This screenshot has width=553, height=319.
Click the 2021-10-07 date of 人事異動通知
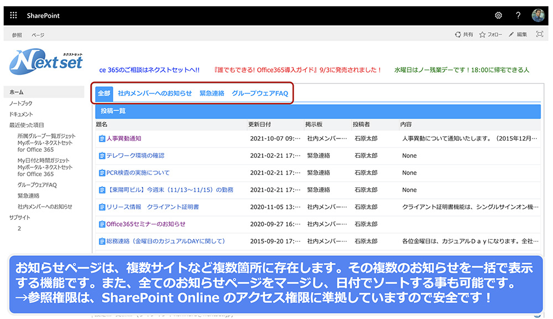(275, 138)
